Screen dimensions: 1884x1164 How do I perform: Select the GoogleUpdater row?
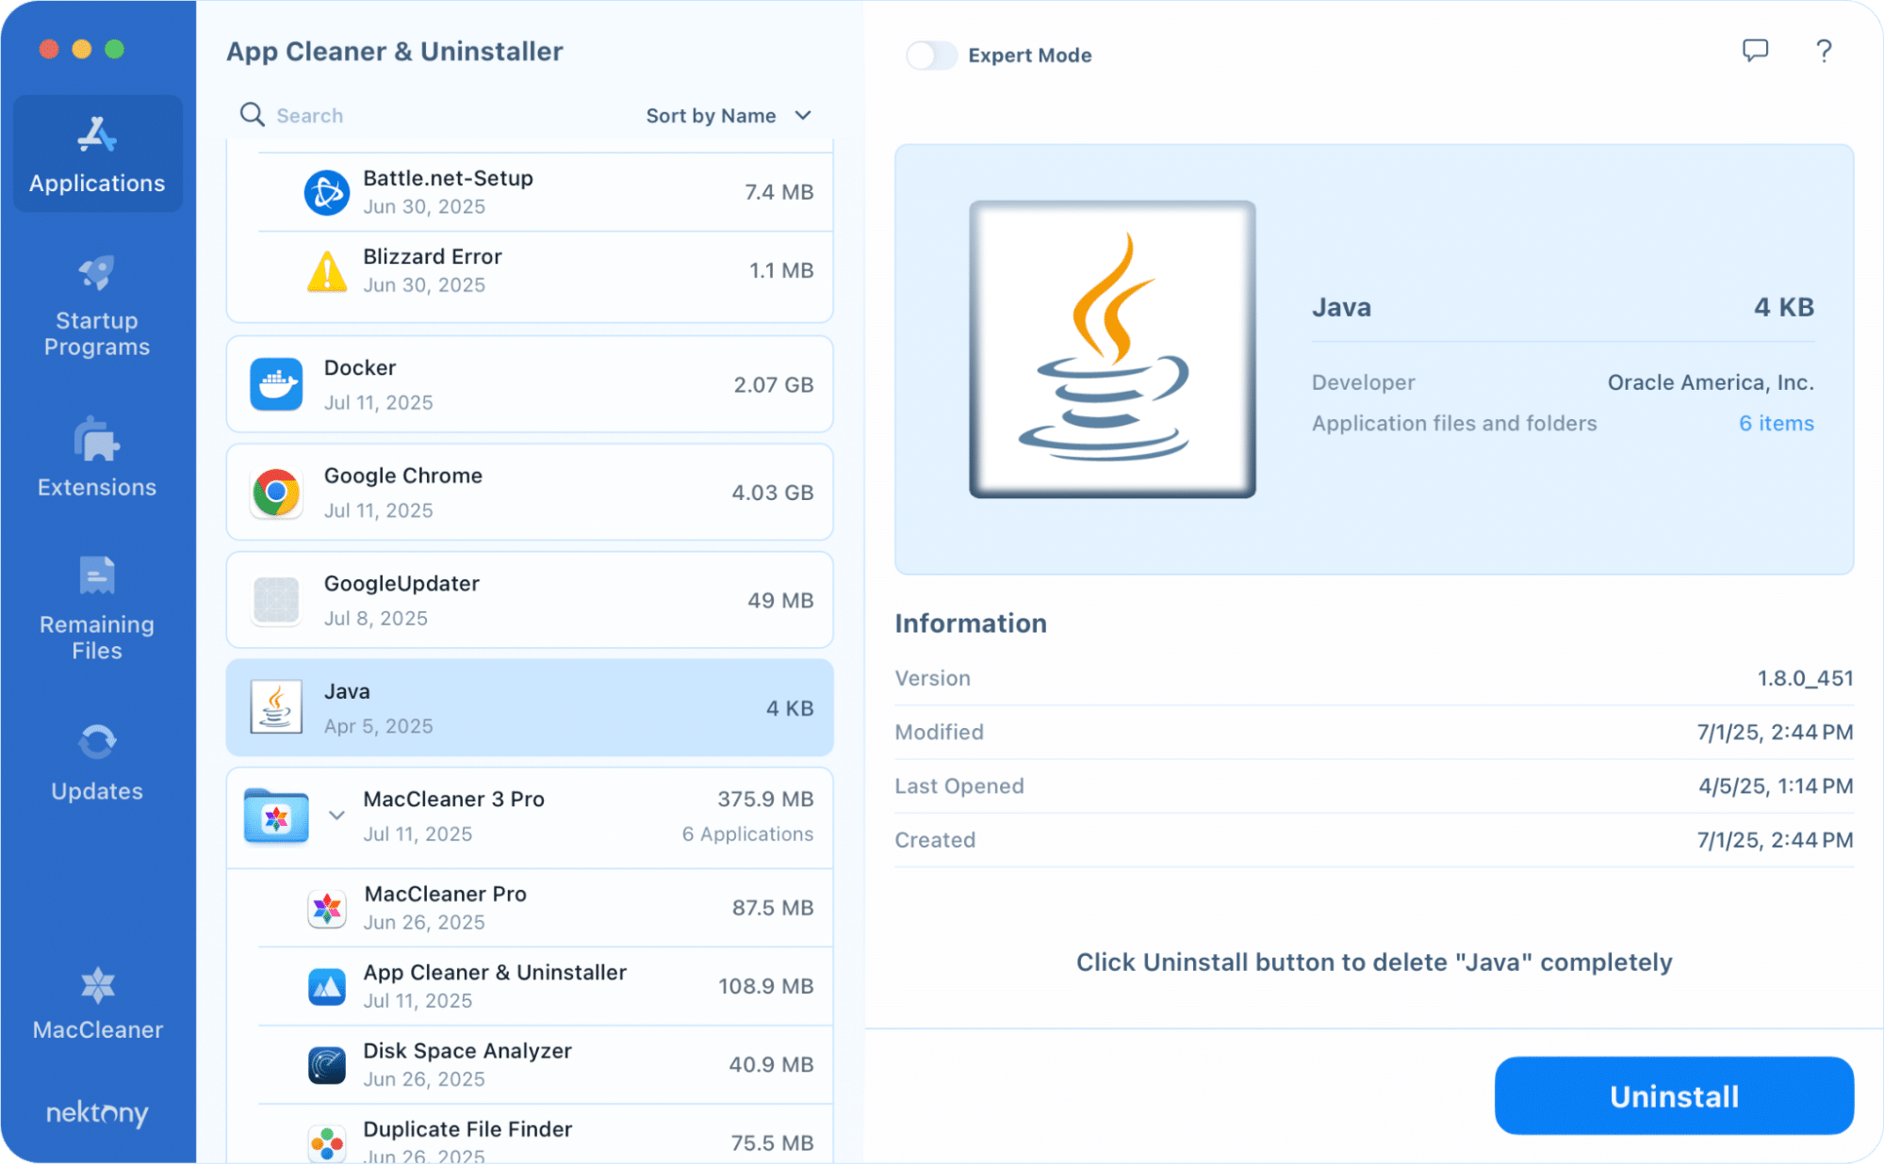tap(530, 600)
